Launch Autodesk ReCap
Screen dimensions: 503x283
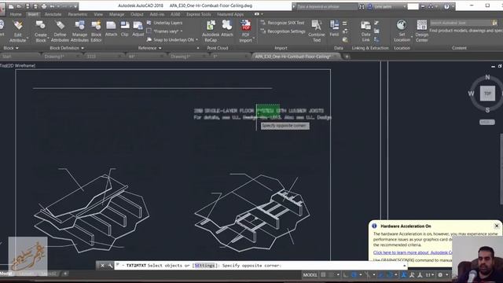(x=211, y=31)
